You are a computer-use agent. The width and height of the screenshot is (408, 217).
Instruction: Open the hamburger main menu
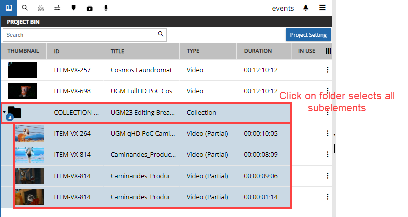322,8
